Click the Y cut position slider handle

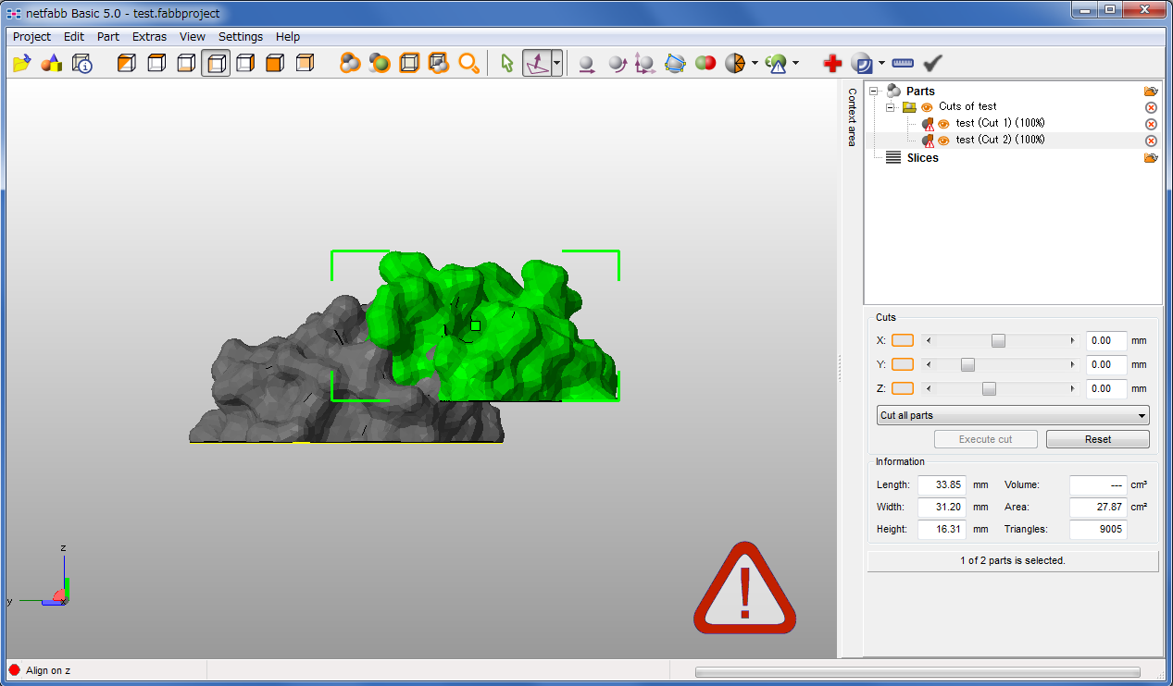(x=967, y=364)
